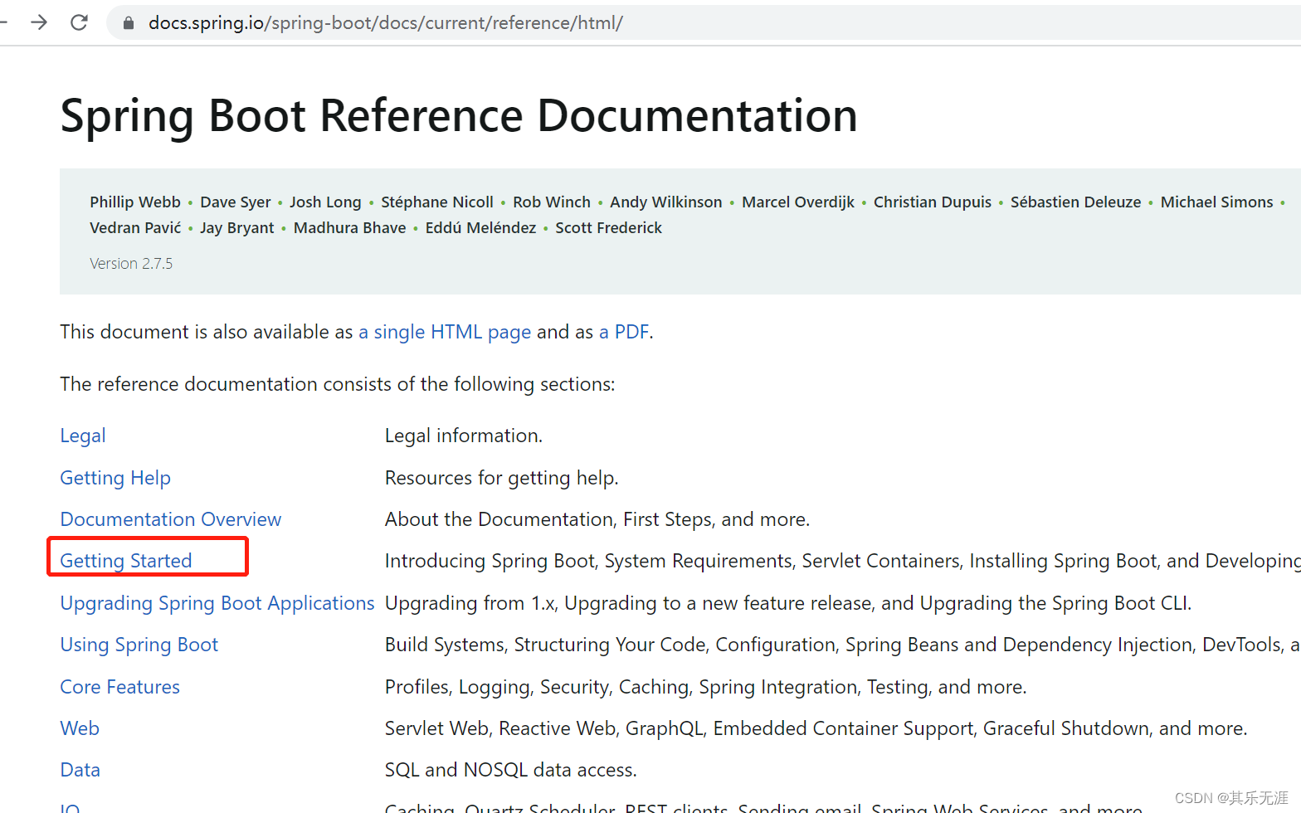Open the Legal section link

[x=83, y=436]
